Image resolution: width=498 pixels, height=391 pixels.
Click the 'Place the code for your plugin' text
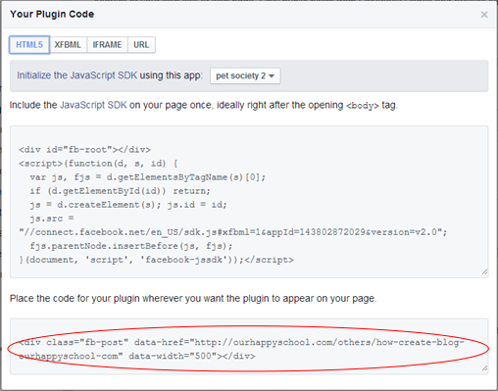coord(193,299)
